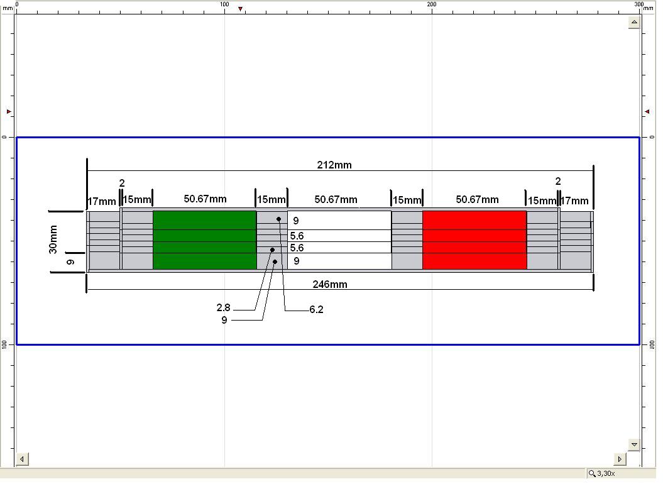This screenshot has width=663, height=484.
Task: Select the 15mm label left of green block
Action: tap(137, 199)
